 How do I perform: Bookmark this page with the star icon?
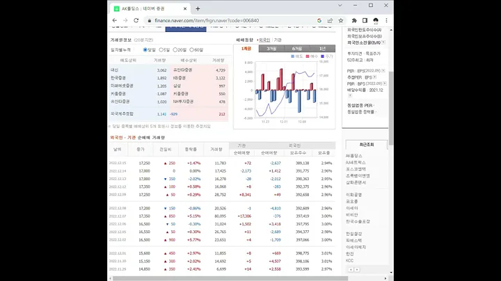[341, 20]
